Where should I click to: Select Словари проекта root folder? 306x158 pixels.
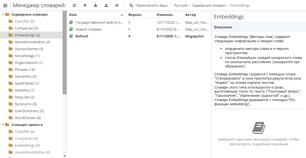(27, 125)
